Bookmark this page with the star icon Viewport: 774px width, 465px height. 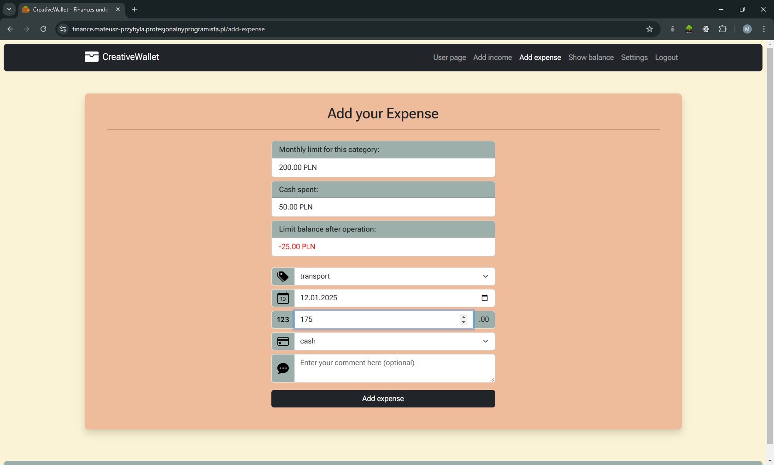(650, 29)
